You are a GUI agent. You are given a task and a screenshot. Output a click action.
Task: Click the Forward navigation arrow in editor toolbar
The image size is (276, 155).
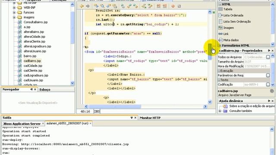click(x=88, y=6)
